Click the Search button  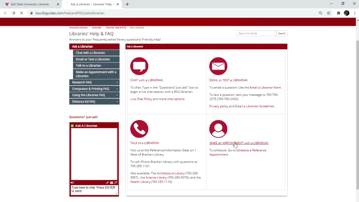pyautogui.click(x=282, y=33)
